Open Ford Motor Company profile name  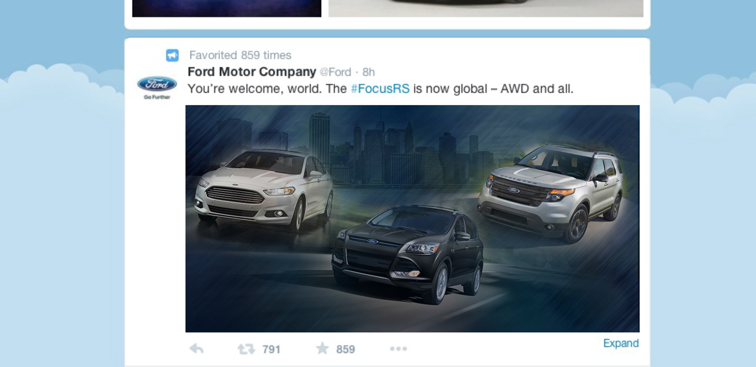(x=252, y=72)
